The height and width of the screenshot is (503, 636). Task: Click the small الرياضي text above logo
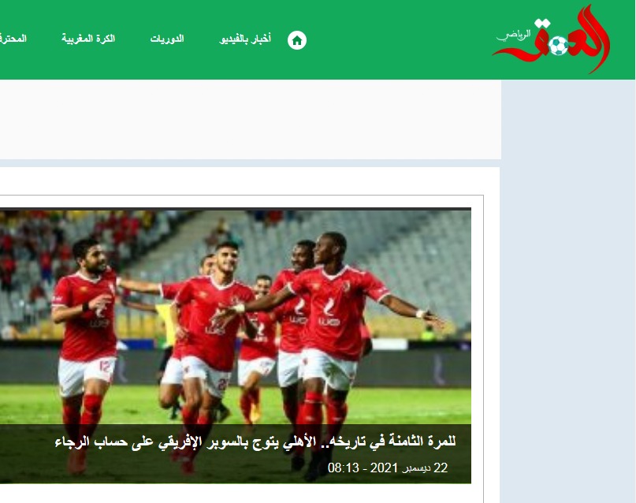pyautogui.click(x=514, y=35)
